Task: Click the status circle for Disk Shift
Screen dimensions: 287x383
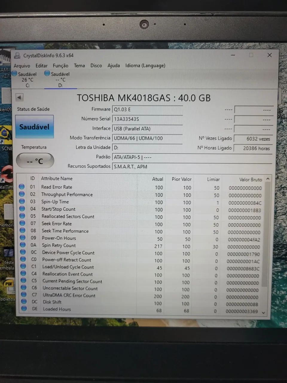Action: pos(24,301)
